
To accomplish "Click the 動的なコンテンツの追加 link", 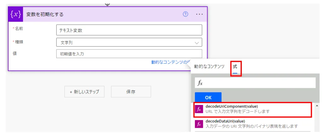I will tap(170, 62).
